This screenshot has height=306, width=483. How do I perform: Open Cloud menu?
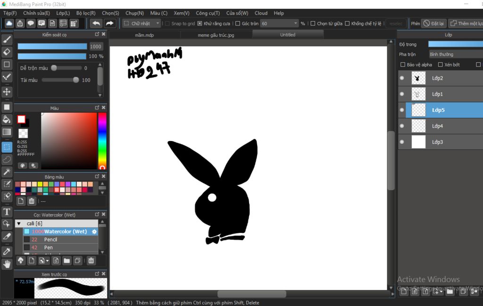261,13
